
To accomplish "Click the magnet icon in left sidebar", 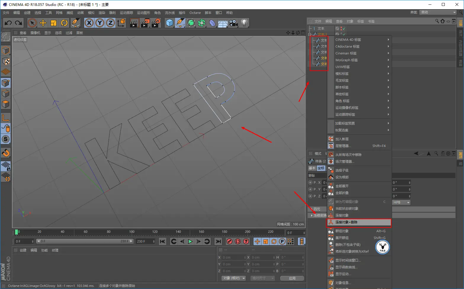I will [6, 153].
